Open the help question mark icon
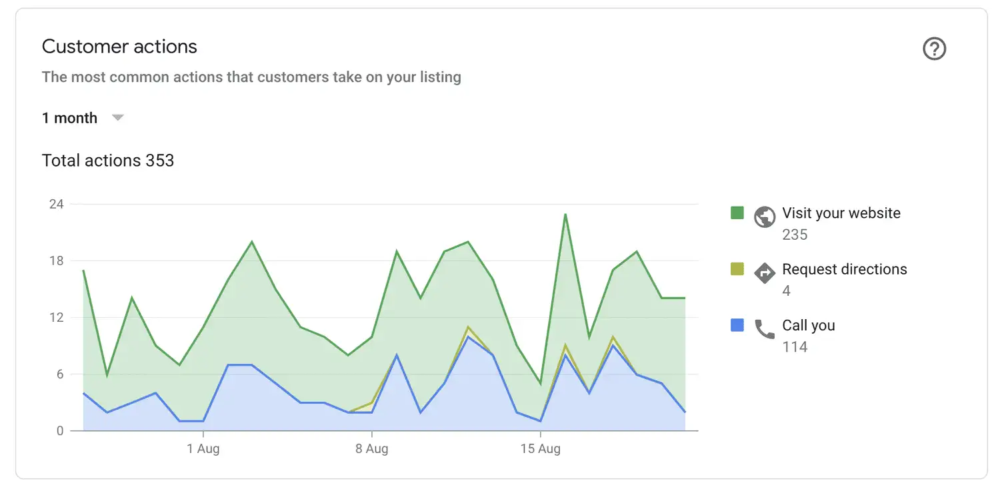 (934, 49)
